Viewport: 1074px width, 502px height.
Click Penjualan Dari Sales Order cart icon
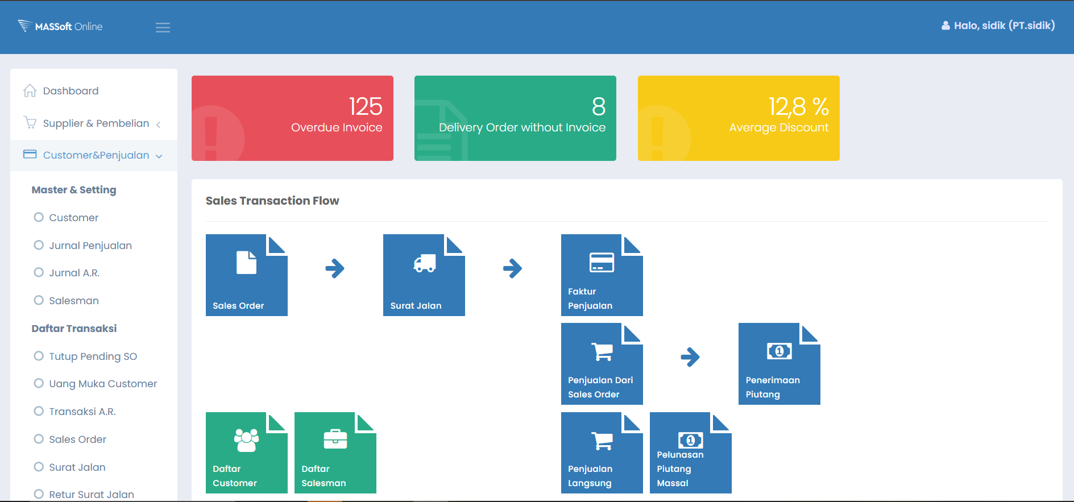pos(602,352)
